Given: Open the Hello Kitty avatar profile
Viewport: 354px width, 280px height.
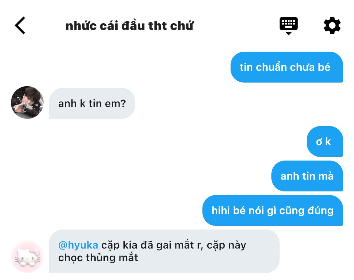Looking at the screenshot, I should (x=27, y=257).
